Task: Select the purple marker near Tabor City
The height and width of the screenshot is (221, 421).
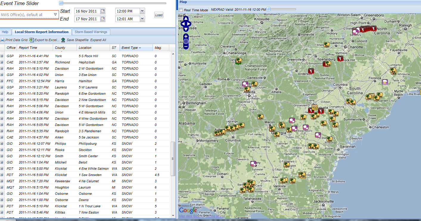Action: coord(385,82)
